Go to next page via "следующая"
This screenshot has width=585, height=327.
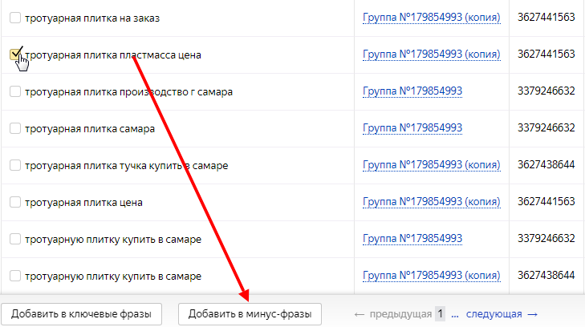[x=502, y=314]
